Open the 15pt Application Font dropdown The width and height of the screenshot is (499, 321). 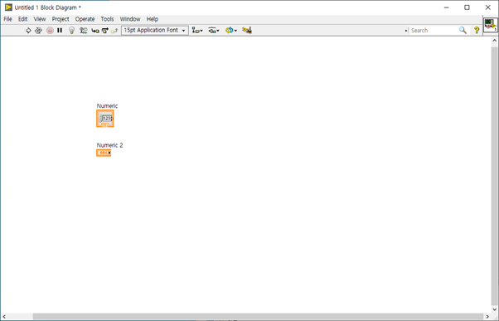click(155, 30)
